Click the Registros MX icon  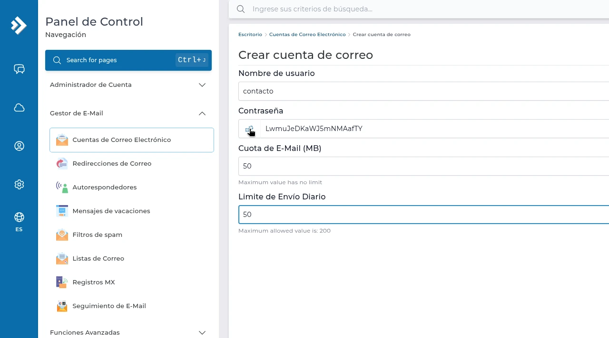pos(62,282)
